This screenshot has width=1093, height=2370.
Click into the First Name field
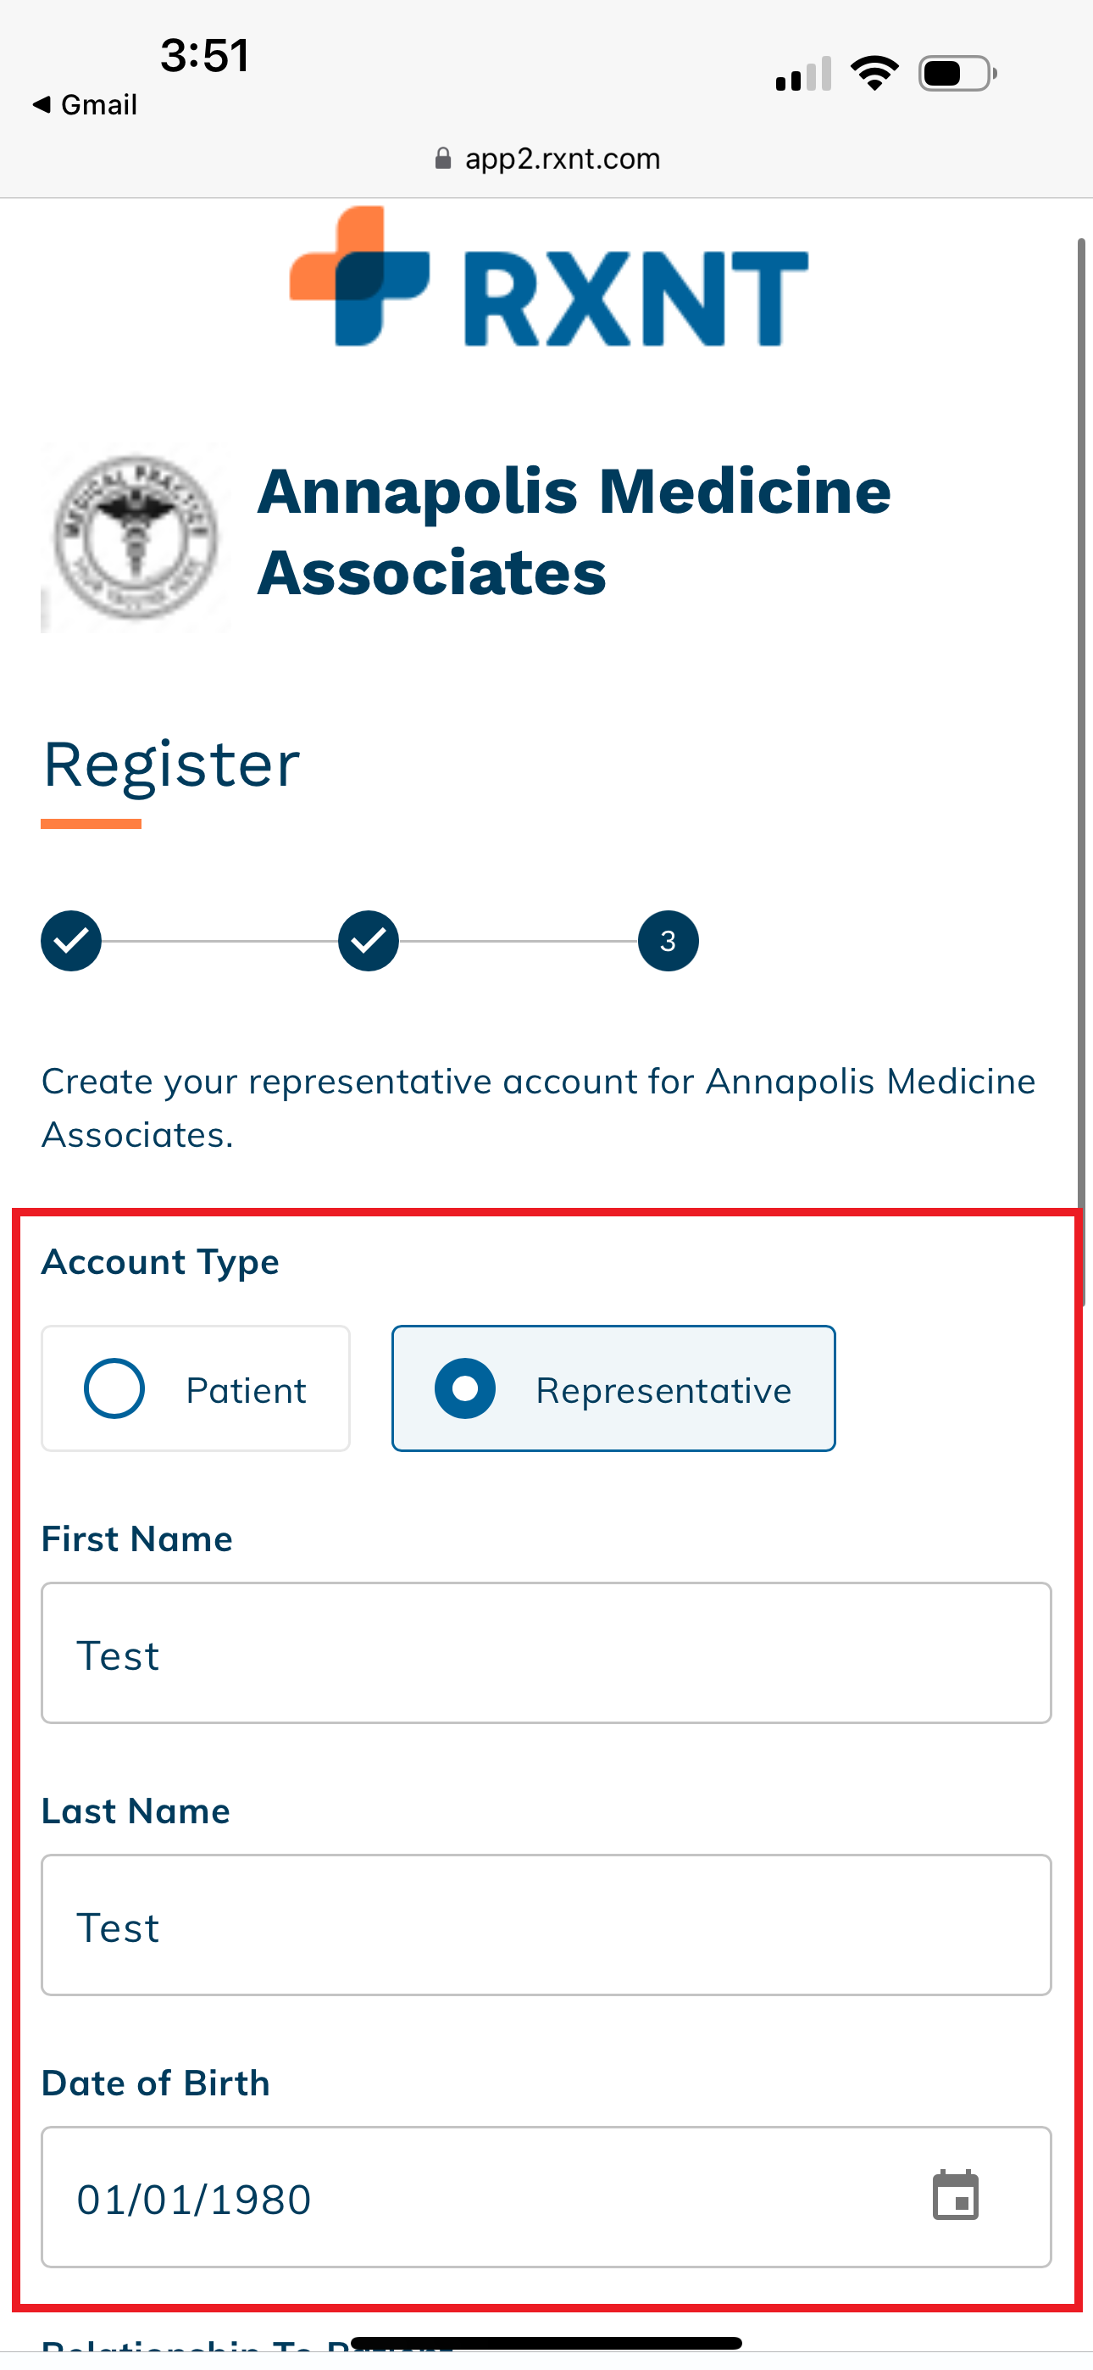point(546,1652)
